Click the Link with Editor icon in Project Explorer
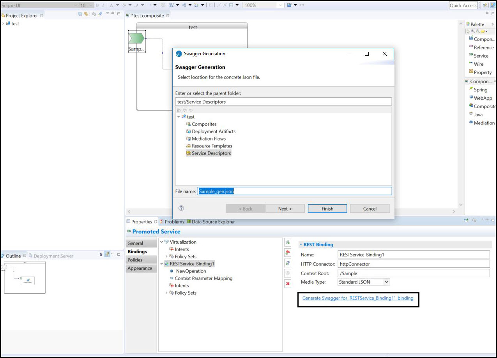497x358 pixels. pyautogui.click(x=86, y=14)
